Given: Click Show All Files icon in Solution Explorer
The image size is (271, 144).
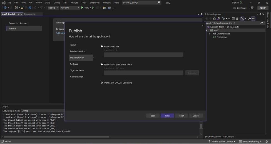Looking at the screenshot, I should point(237,19).
